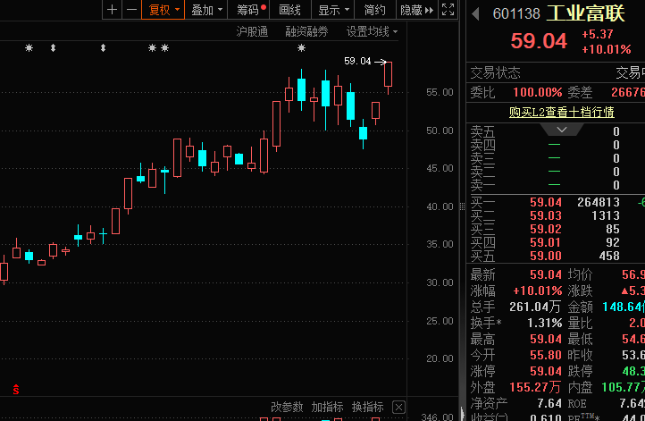Click the 加指标 button
Image resolution: width=645 pixels, height=421 pixels.
[327, 408]
